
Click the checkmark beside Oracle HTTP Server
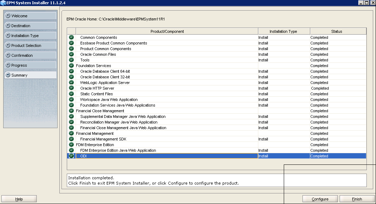tap(71, 88)
